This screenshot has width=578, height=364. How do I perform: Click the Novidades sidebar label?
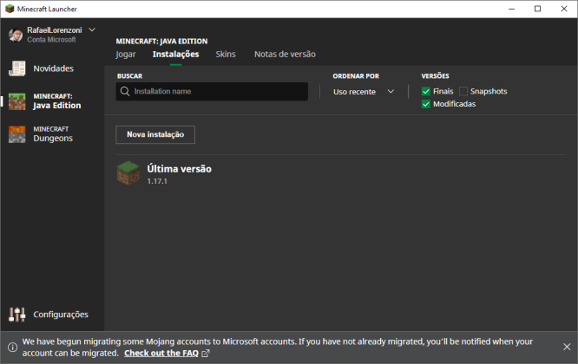[54, 68]
